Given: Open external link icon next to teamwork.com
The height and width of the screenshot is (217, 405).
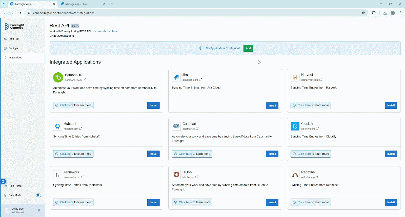Looking at the screenshot, I should (82, 177).
